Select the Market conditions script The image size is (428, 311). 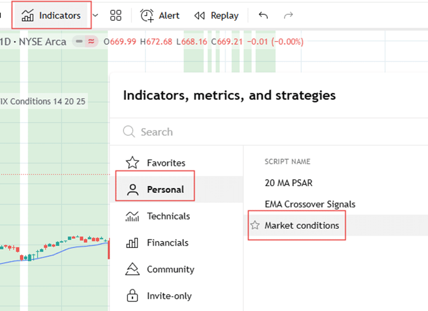[302, 225]
